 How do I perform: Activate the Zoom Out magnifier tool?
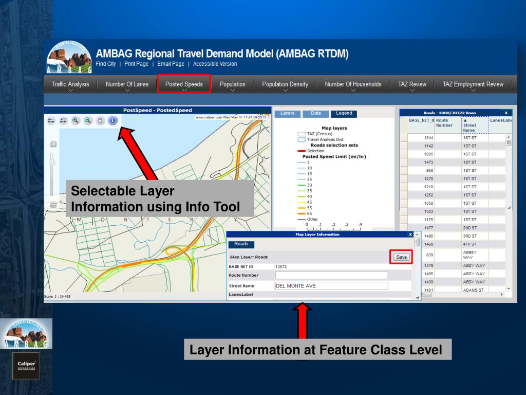pyautogui.click(x=88, y=120)
